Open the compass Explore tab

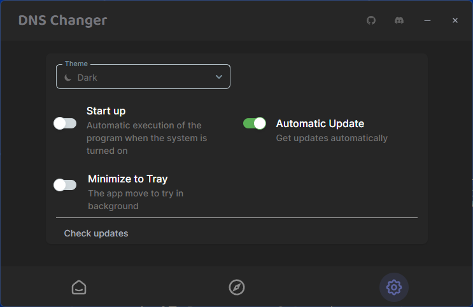pyautogui.click(x=237, y=287)
